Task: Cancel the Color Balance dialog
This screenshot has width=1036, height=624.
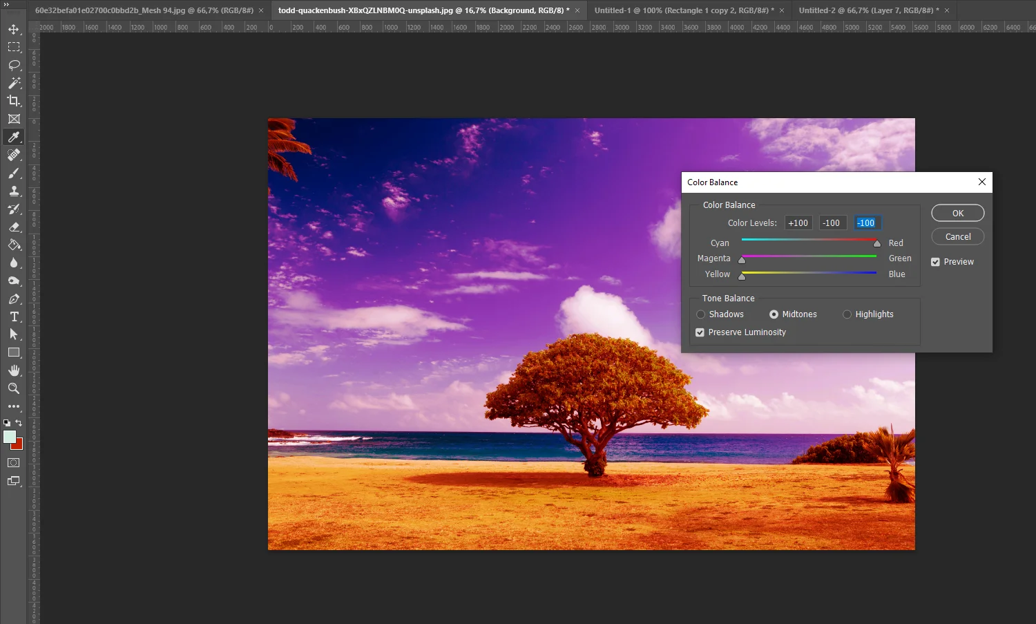Action: 957,236
